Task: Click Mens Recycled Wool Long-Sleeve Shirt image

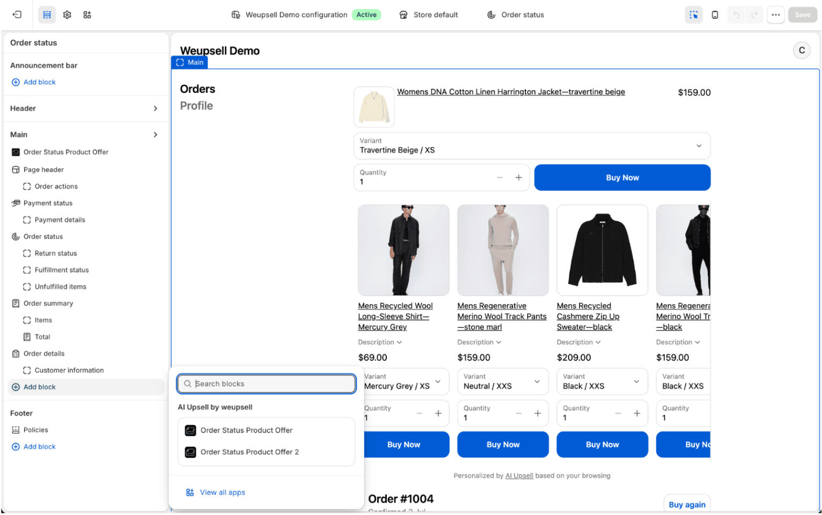Action: click(403, 250)
